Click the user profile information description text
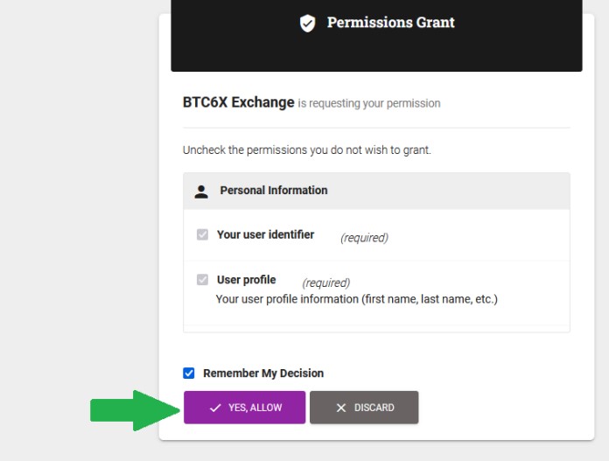 356,299
